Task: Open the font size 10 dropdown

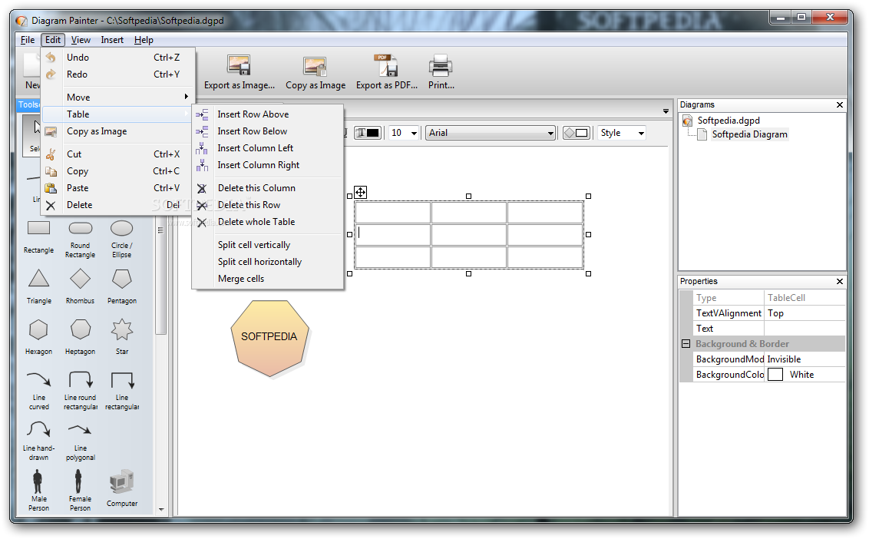Action: [x=414, y=133]
